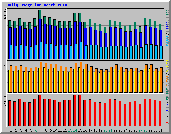Viewport: 171px width, 134px height.
Task: Click the 43786 hits axis value
Action: [x=5, y=14]
